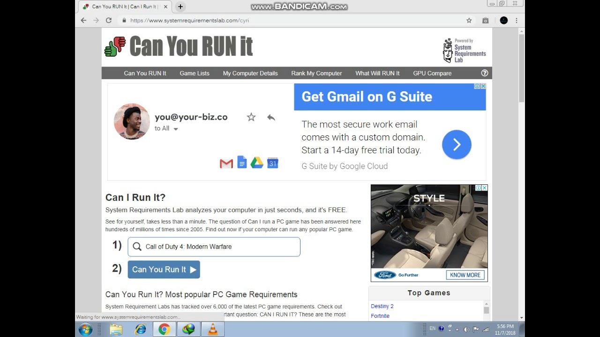Screen dimensions: 600x337
Task: Open Rank My Computer menu item
Action: pos(316,73)
